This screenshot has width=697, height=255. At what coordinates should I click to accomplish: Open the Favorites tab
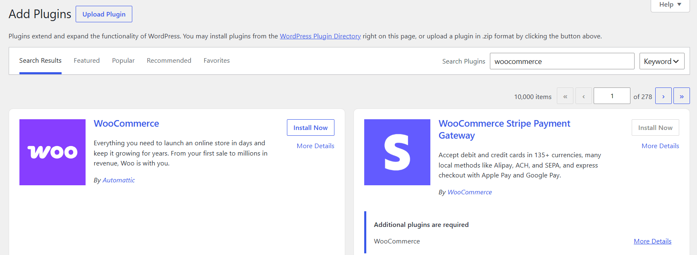click(217, 61)
